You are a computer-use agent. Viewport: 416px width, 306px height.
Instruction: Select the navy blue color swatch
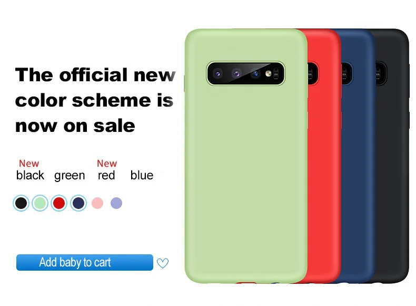click(78, 203)
